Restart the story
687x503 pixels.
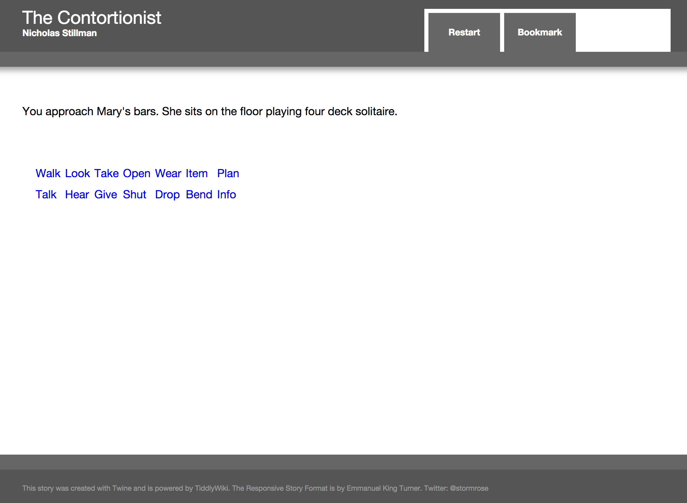[464, 32]
